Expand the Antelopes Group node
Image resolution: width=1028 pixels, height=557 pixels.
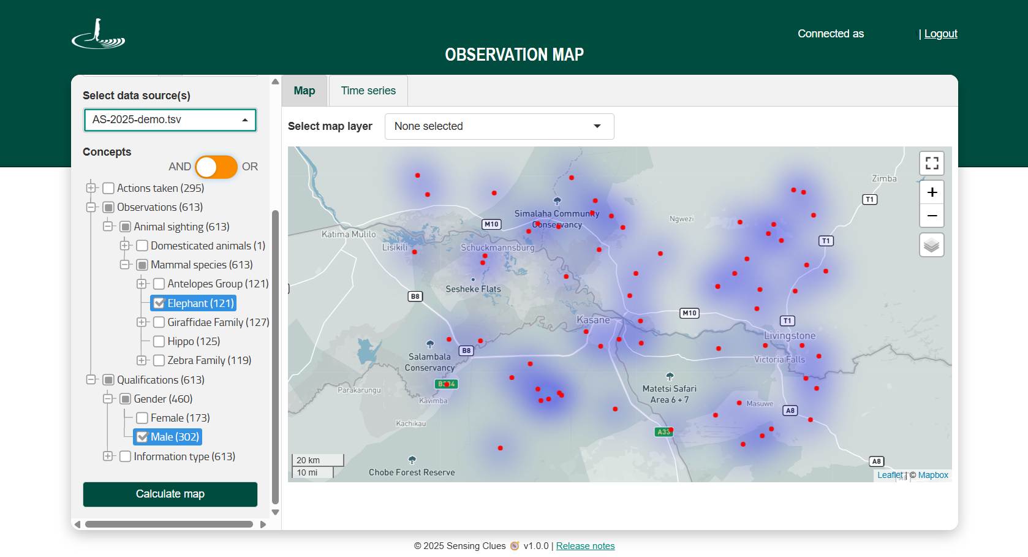coord(142,284)
